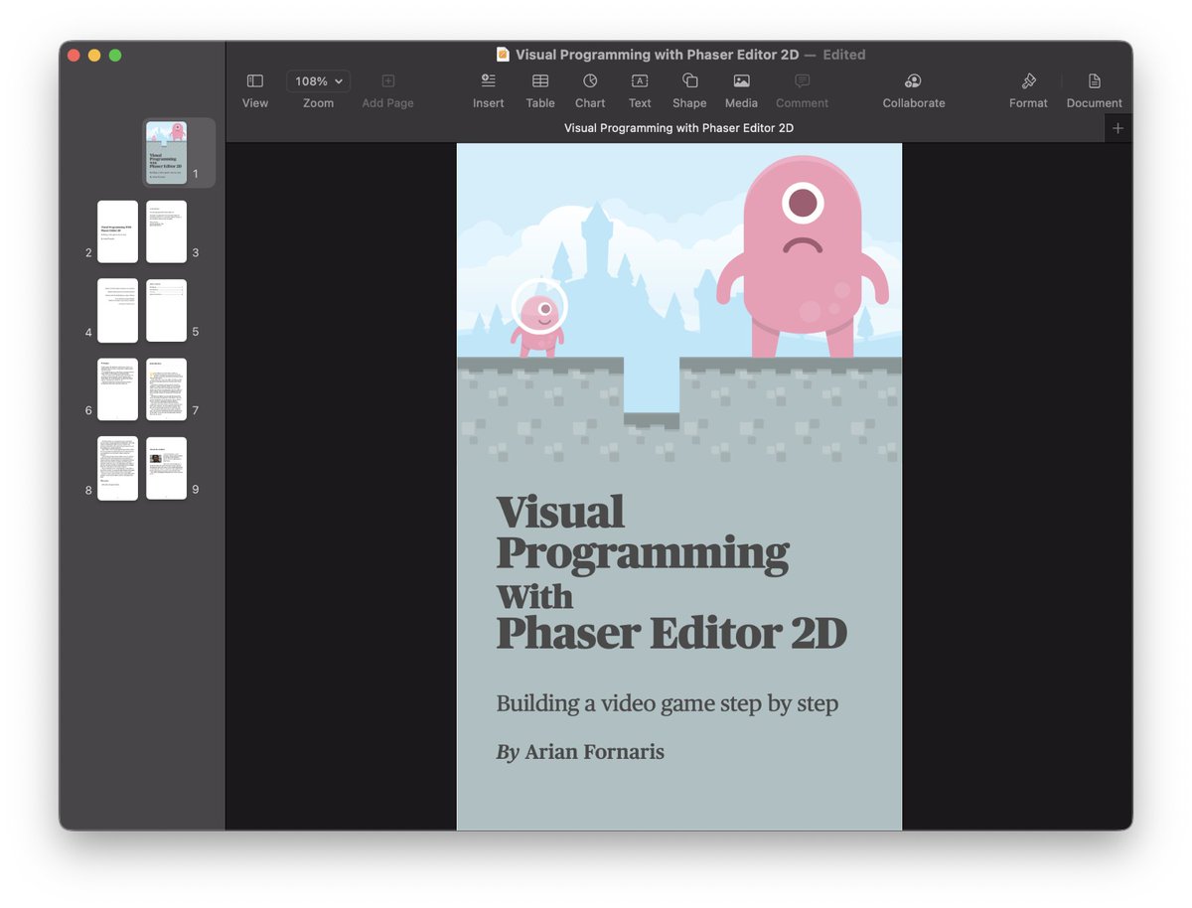Select the 'Visual Programming with Phaser Editor 2D' tab
The image size is (1192, 908).
point(678,128)
